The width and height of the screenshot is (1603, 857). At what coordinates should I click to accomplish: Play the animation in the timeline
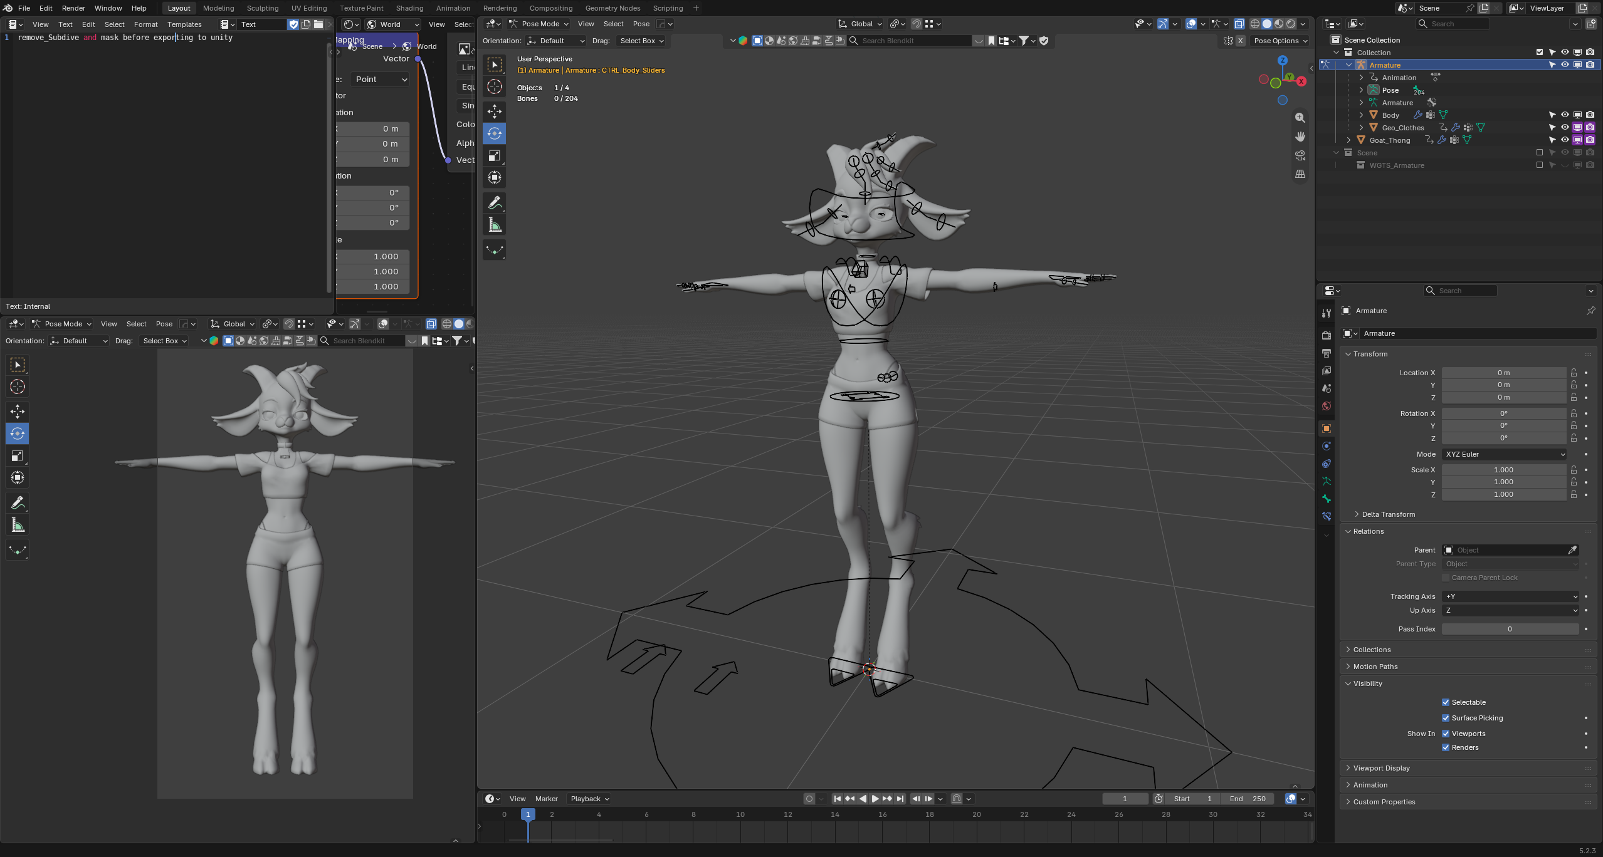click(x=875, y=799)
